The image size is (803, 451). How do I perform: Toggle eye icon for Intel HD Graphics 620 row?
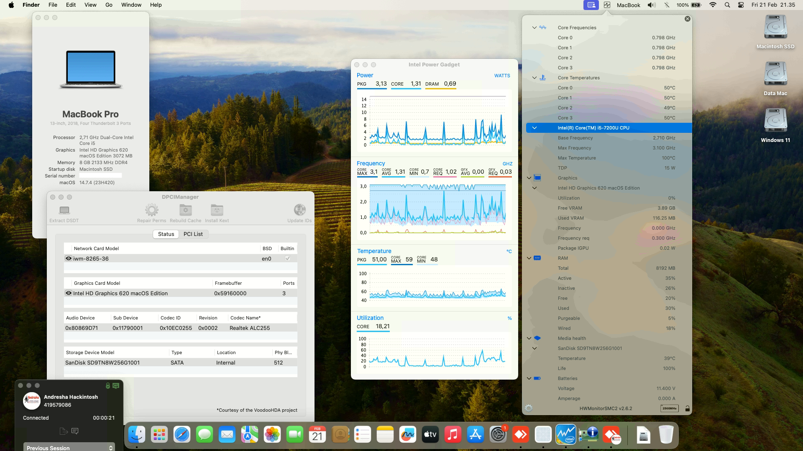[x=69, y=293]
